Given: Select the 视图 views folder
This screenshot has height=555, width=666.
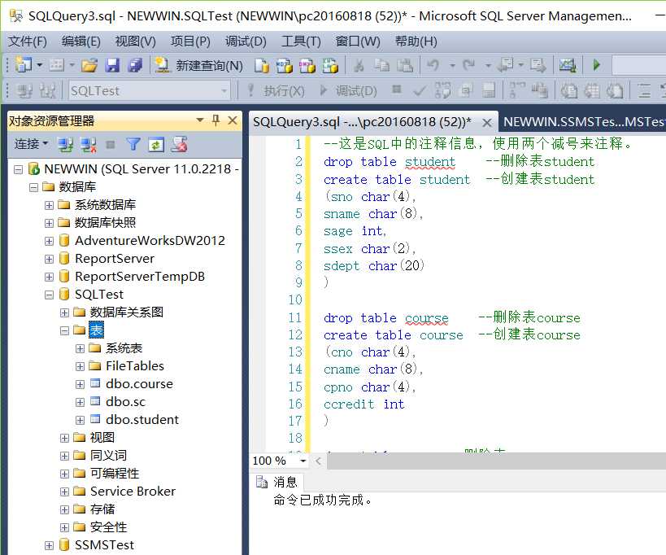Looking at the screenshot, I should tap(102, 437).
